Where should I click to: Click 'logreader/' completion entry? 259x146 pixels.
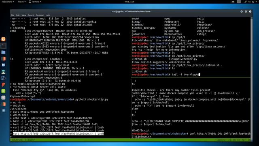tap(210, 40)
